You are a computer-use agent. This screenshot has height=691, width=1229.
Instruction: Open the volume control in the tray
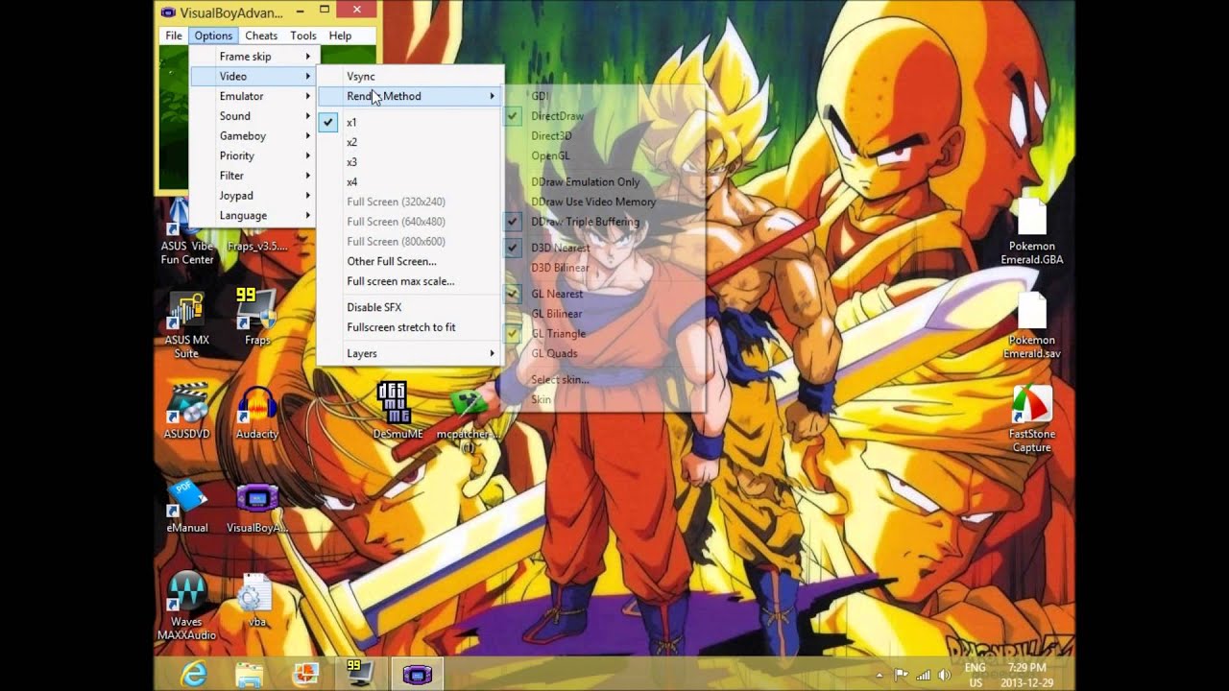click(x=944, y=675)
